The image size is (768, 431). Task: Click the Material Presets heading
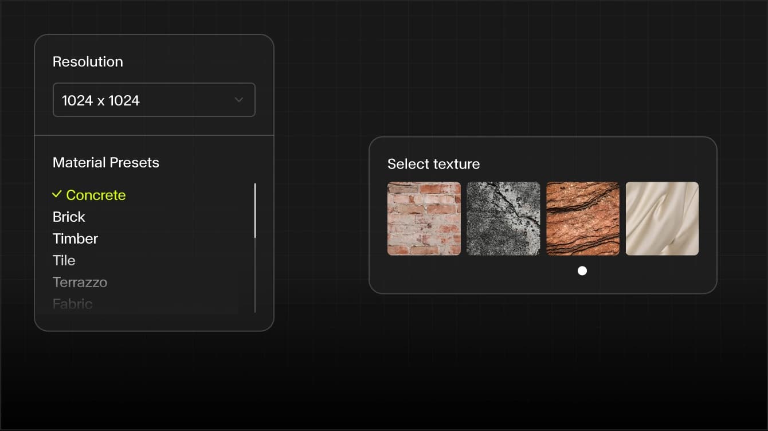point(106,162)
